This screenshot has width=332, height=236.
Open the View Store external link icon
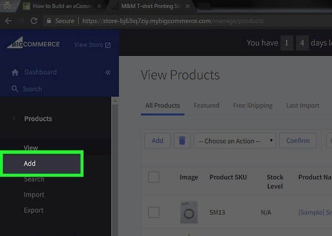point(108,45)
